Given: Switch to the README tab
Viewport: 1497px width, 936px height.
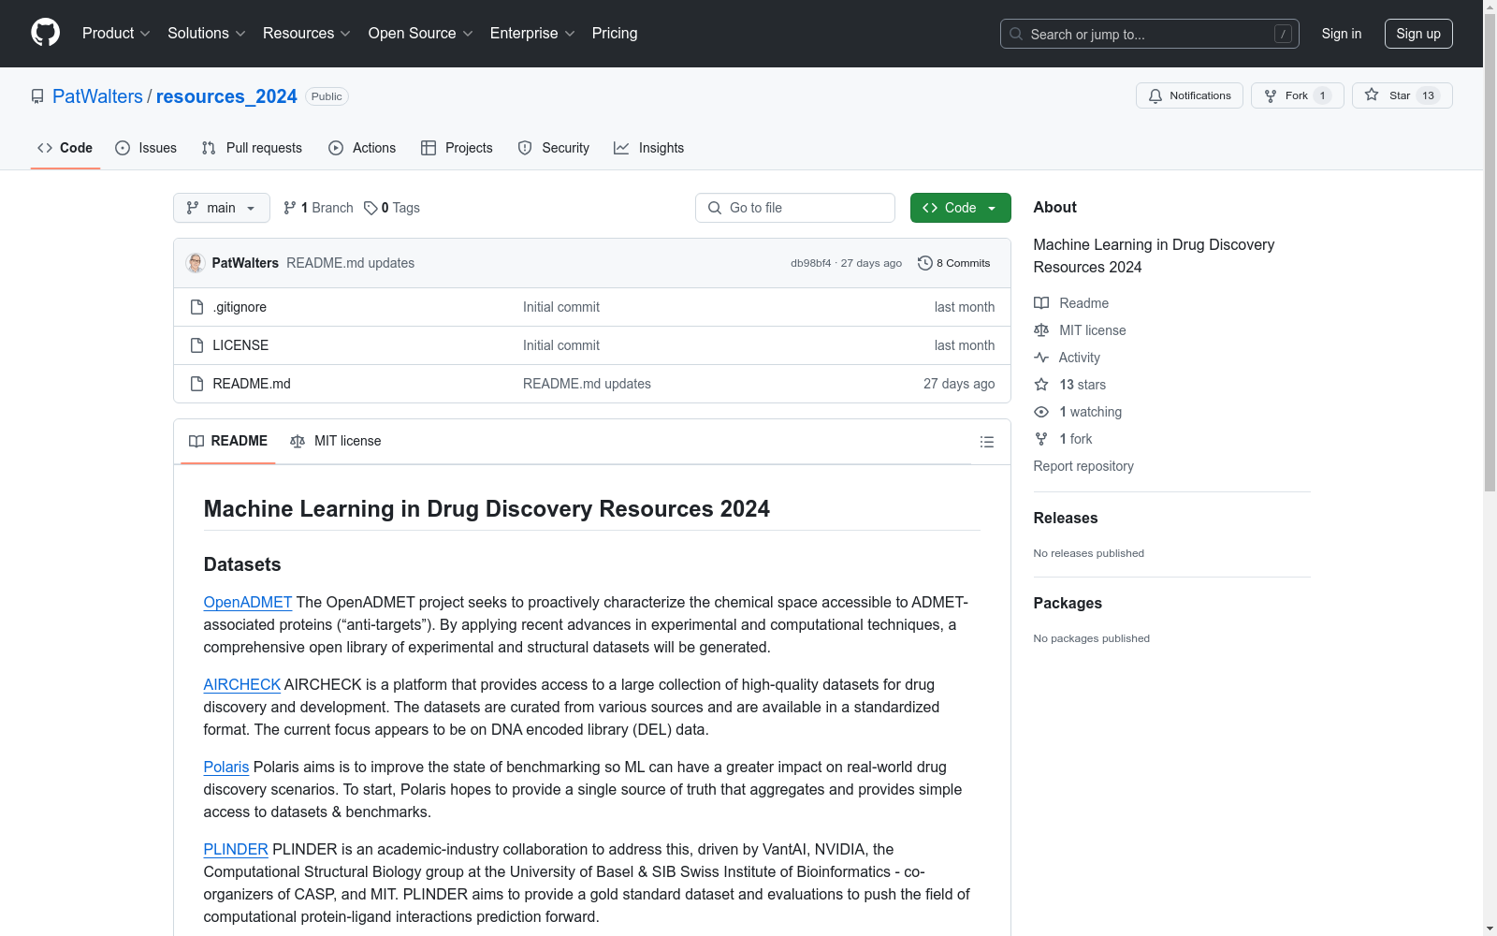Looking at the screenshot, I should tap(228, 441).
